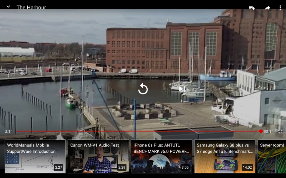This screenshot has width=286, height=178.
Task: Click the 3:05 duration badge
Action: click(185, 167)
